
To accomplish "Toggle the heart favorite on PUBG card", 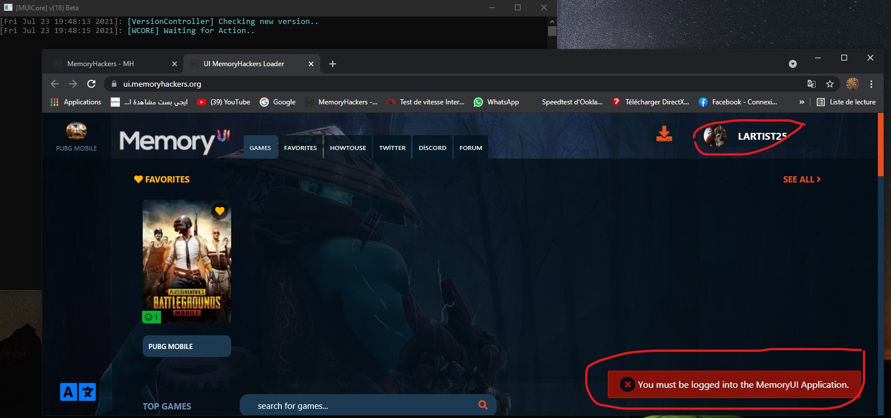I will [x=220, y=210].
